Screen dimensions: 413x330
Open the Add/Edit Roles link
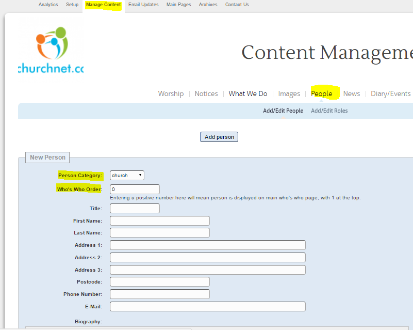tap(329, 111)
